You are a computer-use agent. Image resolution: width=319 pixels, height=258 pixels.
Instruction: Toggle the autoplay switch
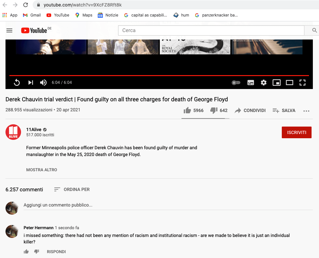236,83
